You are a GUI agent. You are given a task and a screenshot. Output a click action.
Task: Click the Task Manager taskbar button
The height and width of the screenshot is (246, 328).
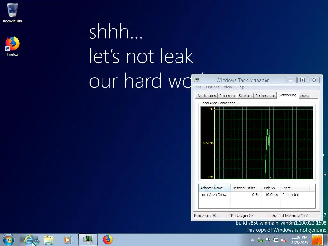pyautogui.click(x=88, y=240)
